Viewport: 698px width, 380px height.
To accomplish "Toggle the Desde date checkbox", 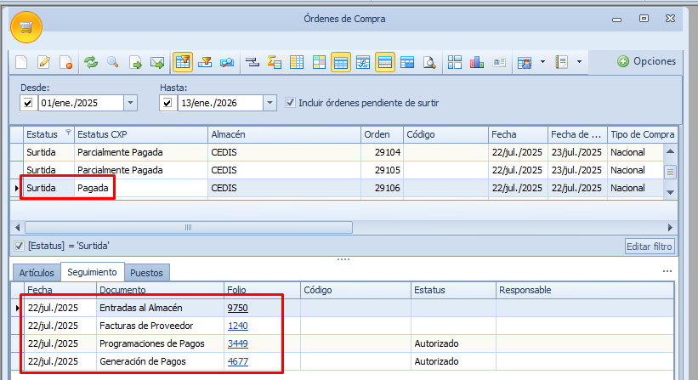I will 27,104.
